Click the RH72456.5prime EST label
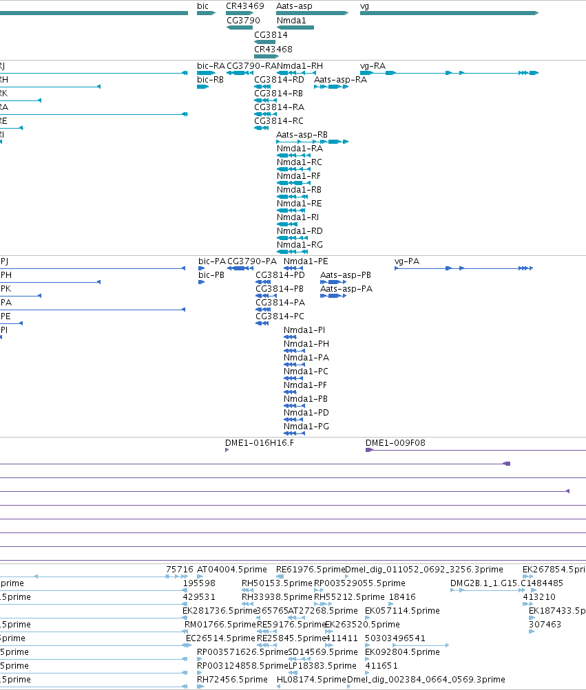Screen dimensions: 586x690 [232, 680]
